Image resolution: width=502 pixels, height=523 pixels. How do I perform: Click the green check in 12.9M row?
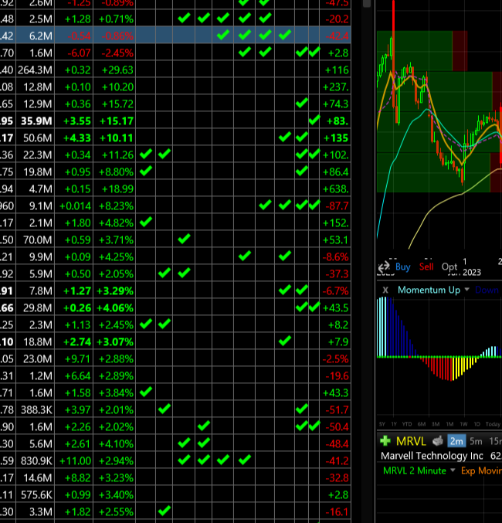click(x=301, y=103)
